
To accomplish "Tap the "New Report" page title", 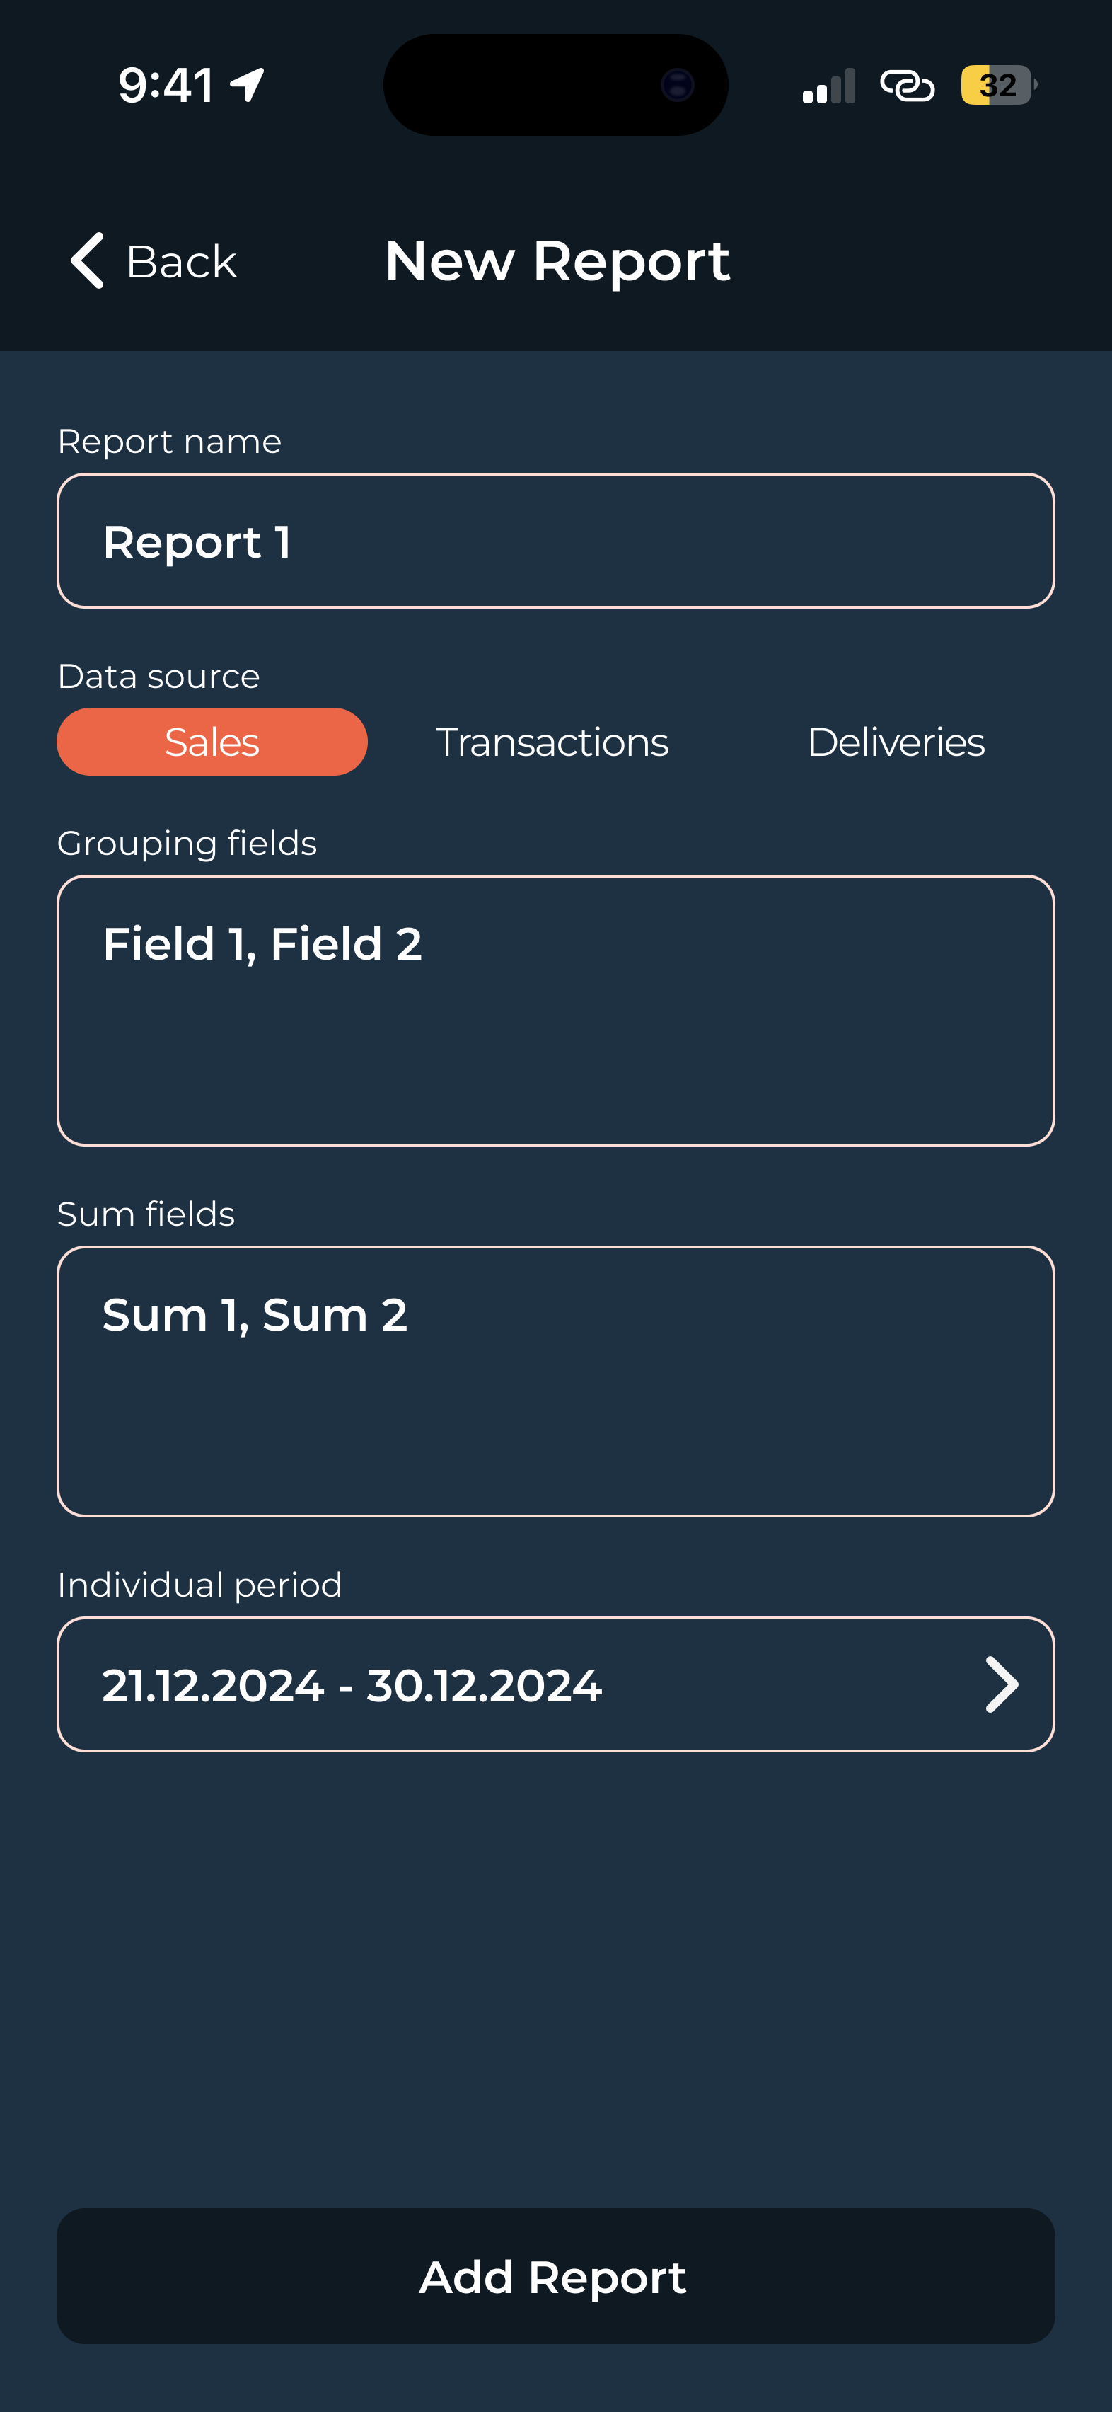I will (557, 260).
